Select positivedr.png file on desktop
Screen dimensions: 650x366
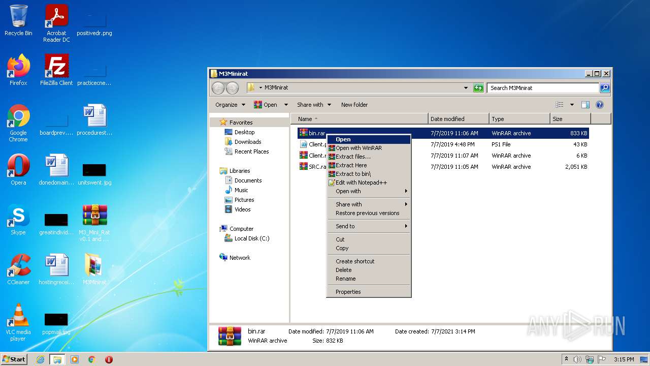(x=94, y=23)
